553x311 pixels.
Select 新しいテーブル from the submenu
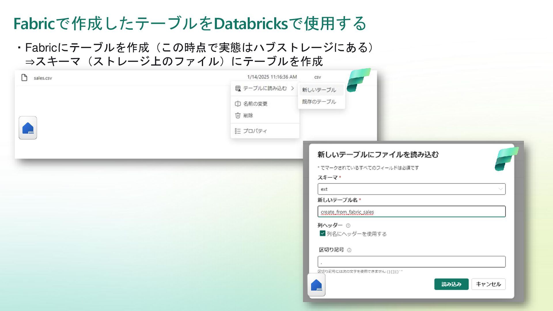(x=319, y=90)
